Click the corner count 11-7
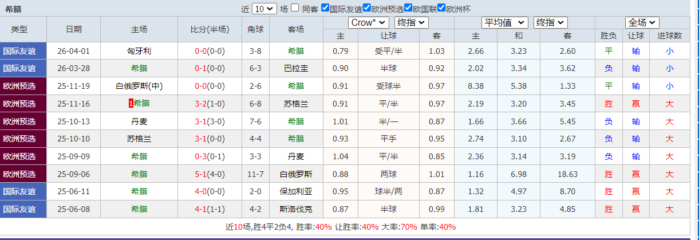This screenshot has height=240, width=699. [255, 174]
